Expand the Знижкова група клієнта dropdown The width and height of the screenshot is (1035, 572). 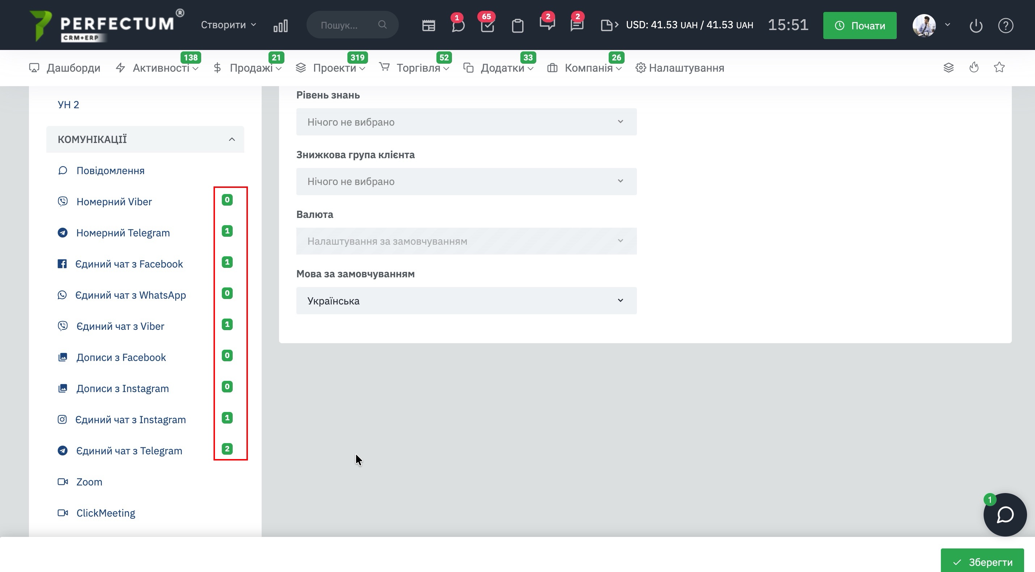[466, 182]
